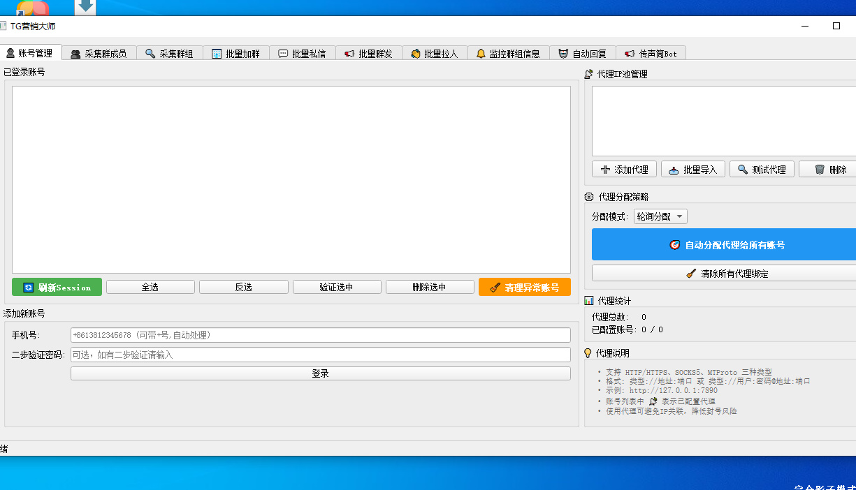Click the orange 清理异常账号 broom button

point(524,287)
